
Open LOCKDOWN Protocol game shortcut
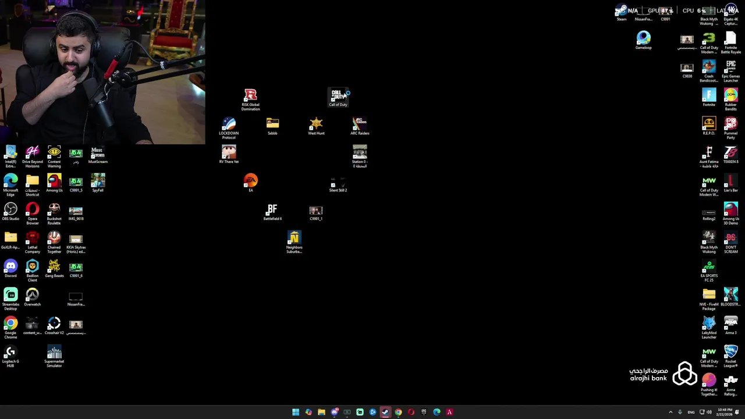point(229,128)
